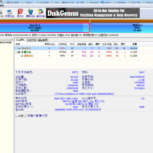Click the 序号(状态) column header
153x153 pixels.
(x=50, y=44)
